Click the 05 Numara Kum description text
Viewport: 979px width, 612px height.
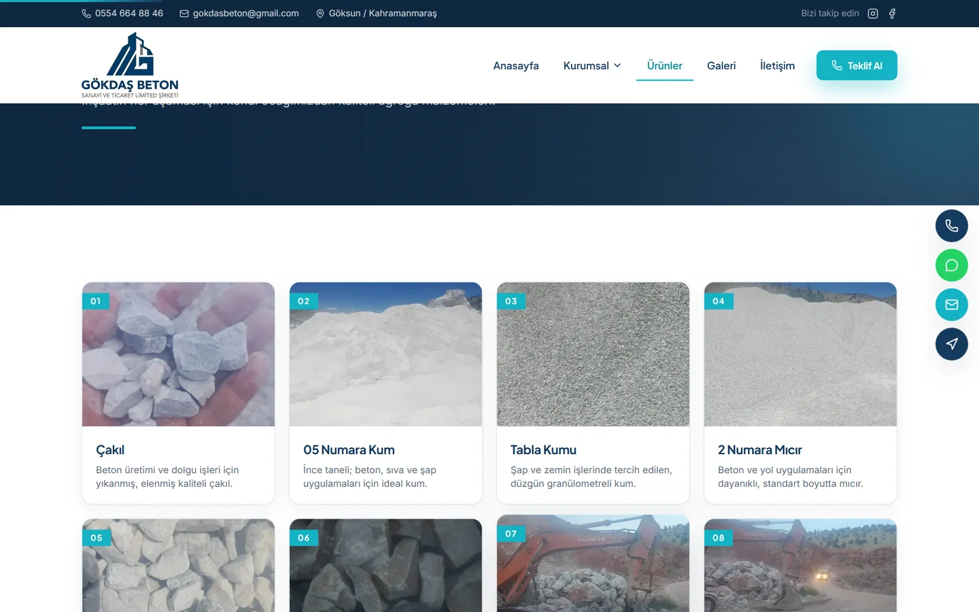[370, 477]
